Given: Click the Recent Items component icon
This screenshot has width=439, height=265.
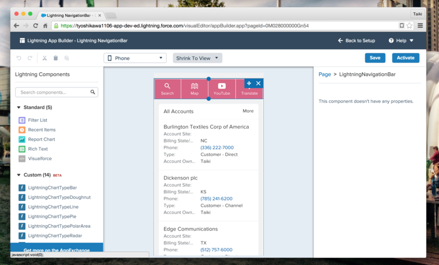Looking at the screenshot, I should tap(22, 130).
